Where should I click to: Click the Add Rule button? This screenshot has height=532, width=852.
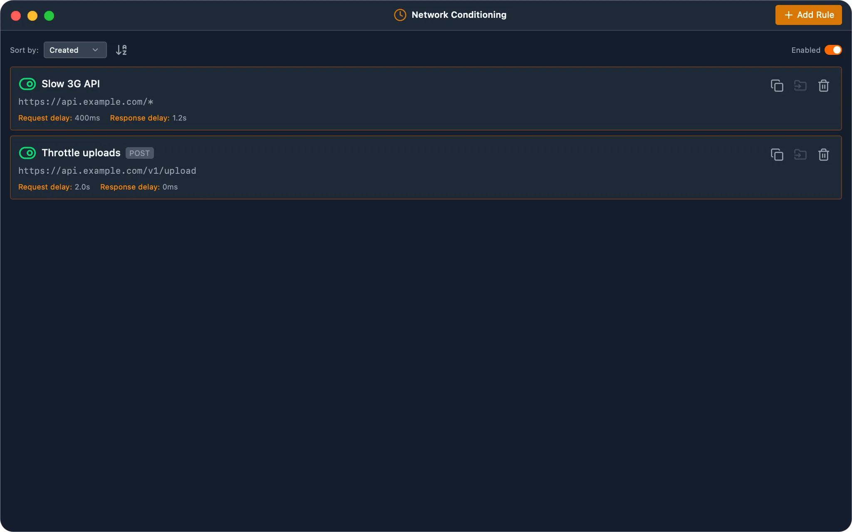click(x=808, y=15)
